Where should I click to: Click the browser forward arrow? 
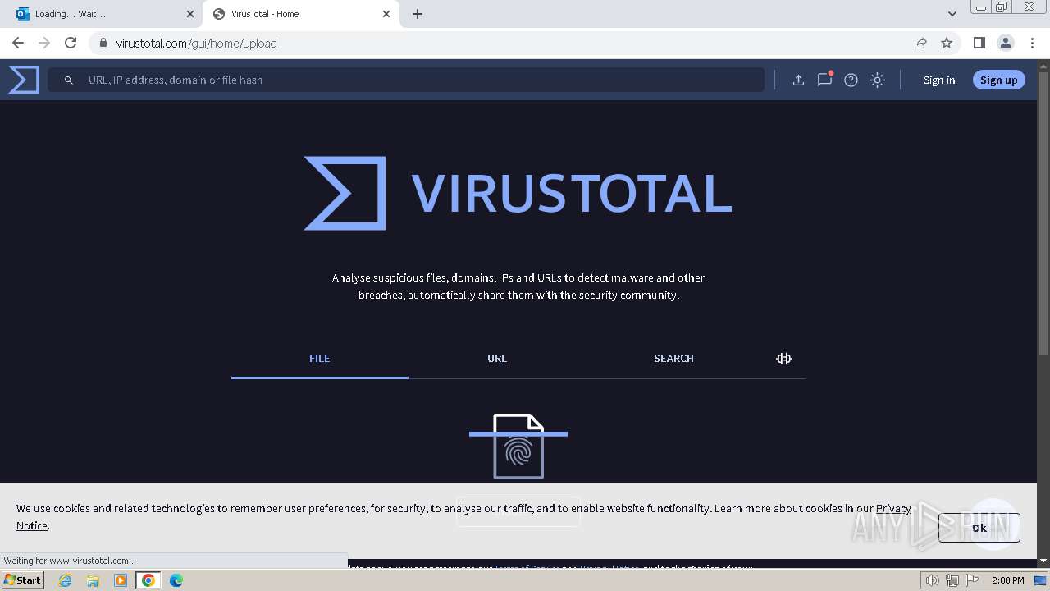[x=44, y=43]
